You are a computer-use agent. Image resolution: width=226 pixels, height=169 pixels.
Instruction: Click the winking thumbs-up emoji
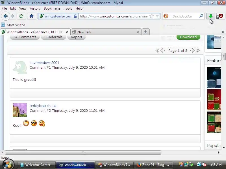click(42, 123)
